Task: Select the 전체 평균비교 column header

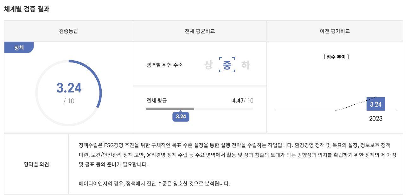Action: click(200, 31)
